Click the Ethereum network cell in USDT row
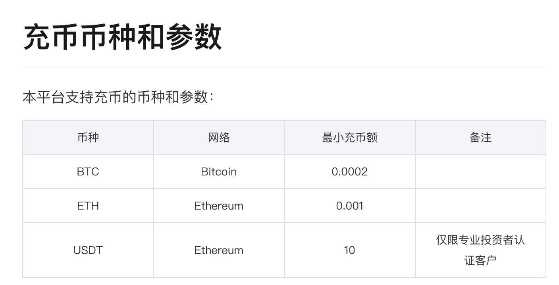Viewport: 559px width, 285px height. [x=219, y=250]
